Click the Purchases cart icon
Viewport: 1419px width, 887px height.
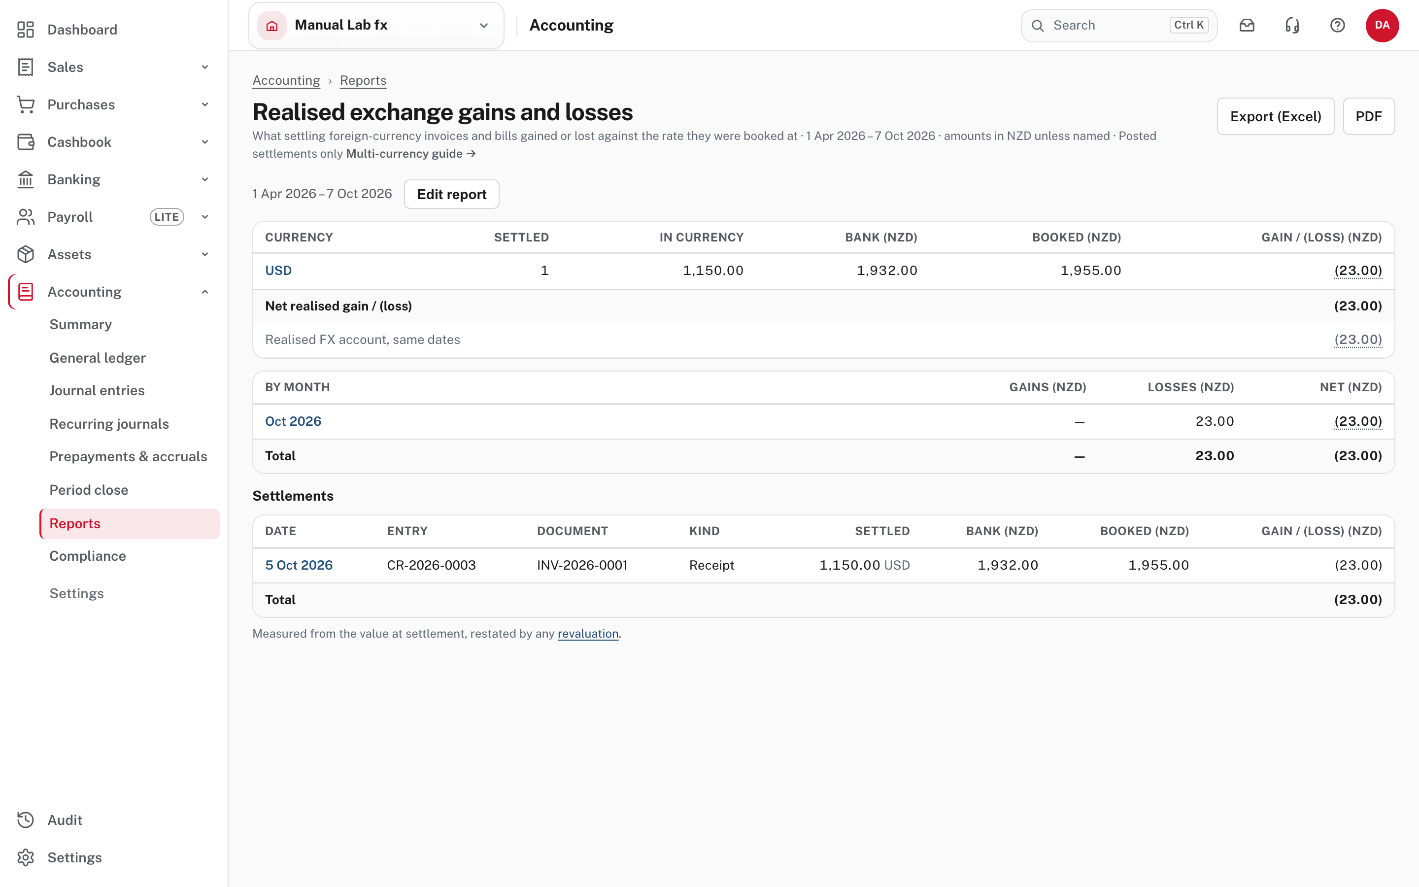coord(25,104)
